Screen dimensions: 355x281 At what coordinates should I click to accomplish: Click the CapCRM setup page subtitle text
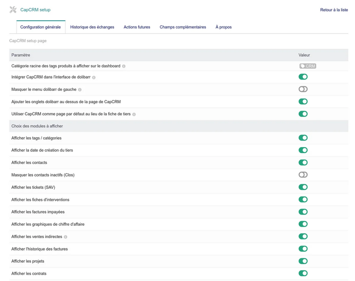pyautogui.click(x=28, y=41)
